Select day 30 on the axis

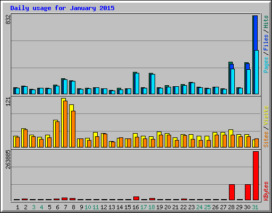(247, 207)
